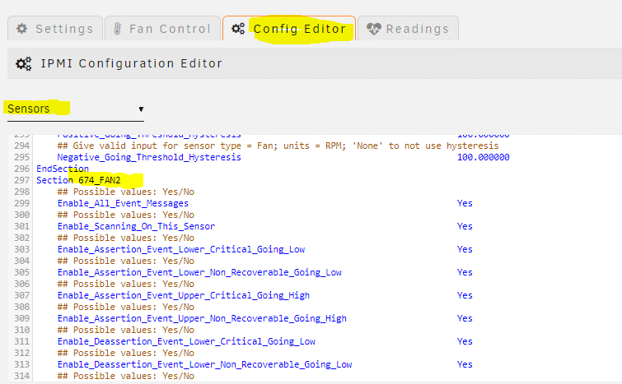The image size is (622, 384).
Task: Click 'Possible values' comment on line 298
Action: point(126,192)
